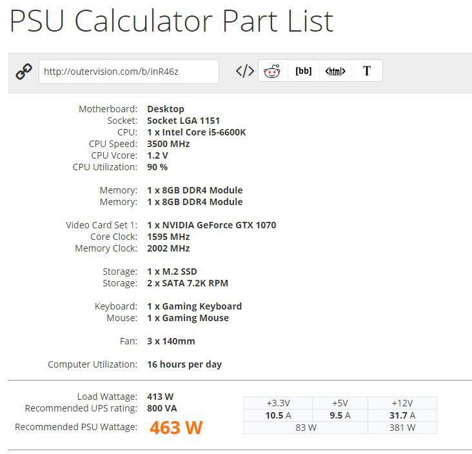Select the Socket LGA 1151 text
Screen dimensions: 472x454
tap(183, 121)
